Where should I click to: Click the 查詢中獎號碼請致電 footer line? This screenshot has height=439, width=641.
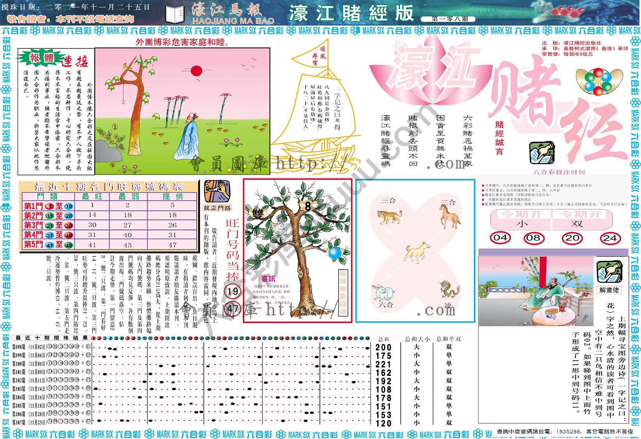coord(565,431)
